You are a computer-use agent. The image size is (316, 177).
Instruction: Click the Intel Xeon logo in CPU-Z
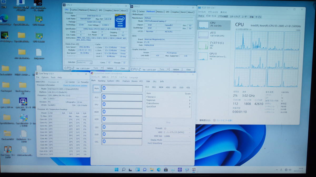(x=120, y=21)
